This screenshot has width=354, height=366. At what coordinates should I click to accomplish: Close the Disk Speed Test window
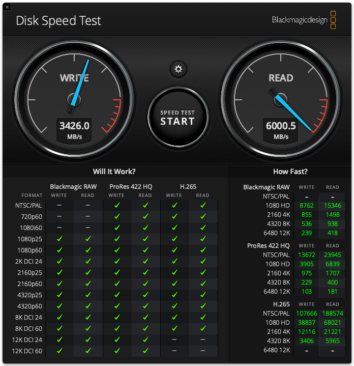point(7,7)
